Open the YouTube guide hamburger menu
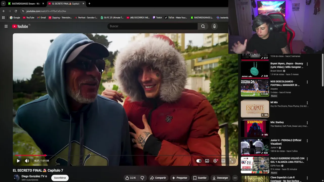The width and height of the screenshot is (324, 182). [6, 26]
